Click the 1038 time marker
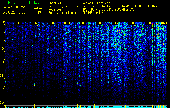The height and width of the screenshot is (108, 170). (132, 23)
